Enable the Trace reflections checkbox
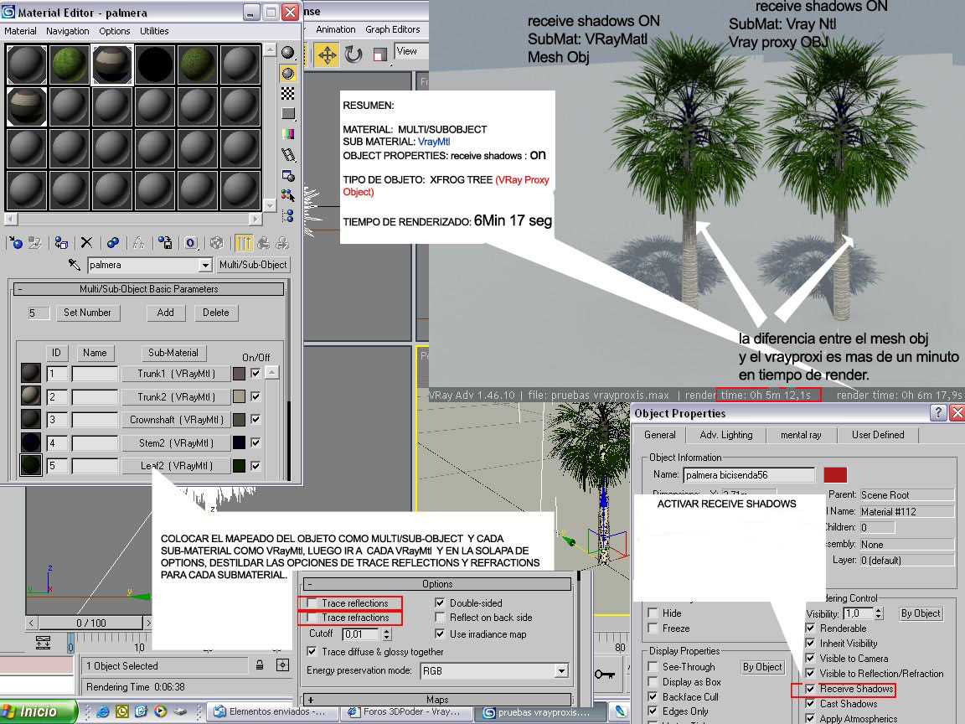The image size is (965, 724). 312,602
